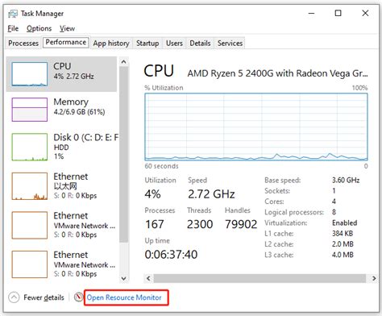Open Resource Monitor link
Image resolution: width=382 pixels, height=316 pixels.
[124, 297]
